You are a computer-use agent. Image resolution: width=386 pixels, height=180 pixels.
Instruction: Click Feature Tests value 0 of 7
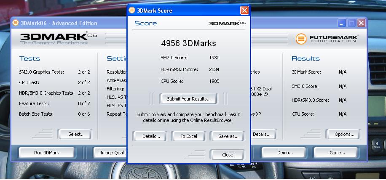coord(84,103)
